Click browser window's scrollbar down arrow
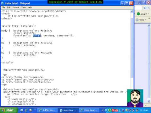Viewport: 151px width, 113px height. tap(149, 101)
